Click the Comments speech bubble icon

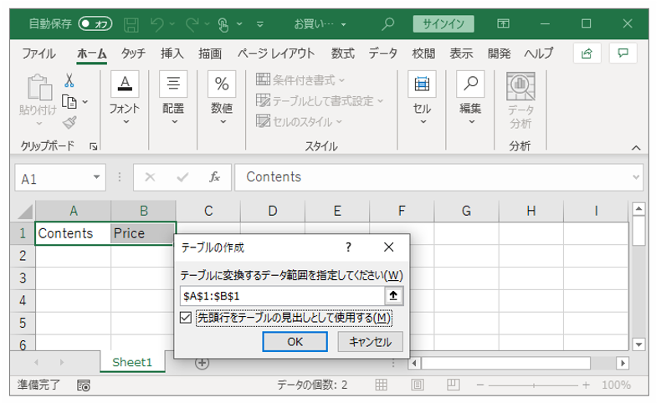(x=623, y=54)
